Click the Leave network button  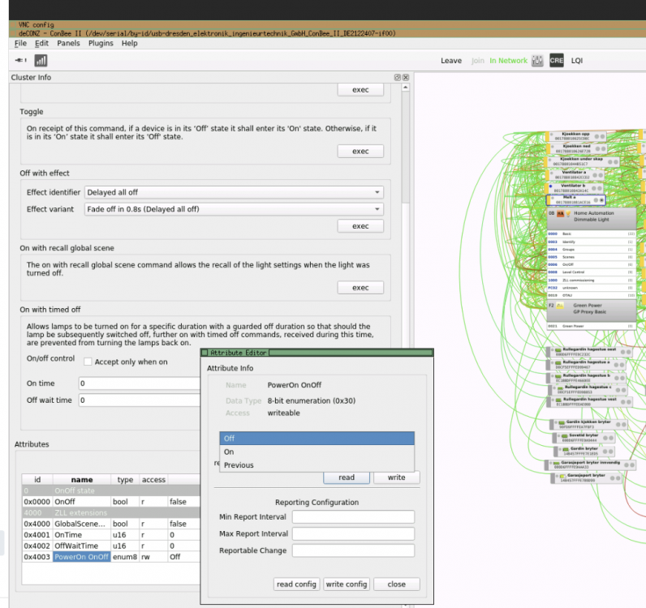coord(450,61)
